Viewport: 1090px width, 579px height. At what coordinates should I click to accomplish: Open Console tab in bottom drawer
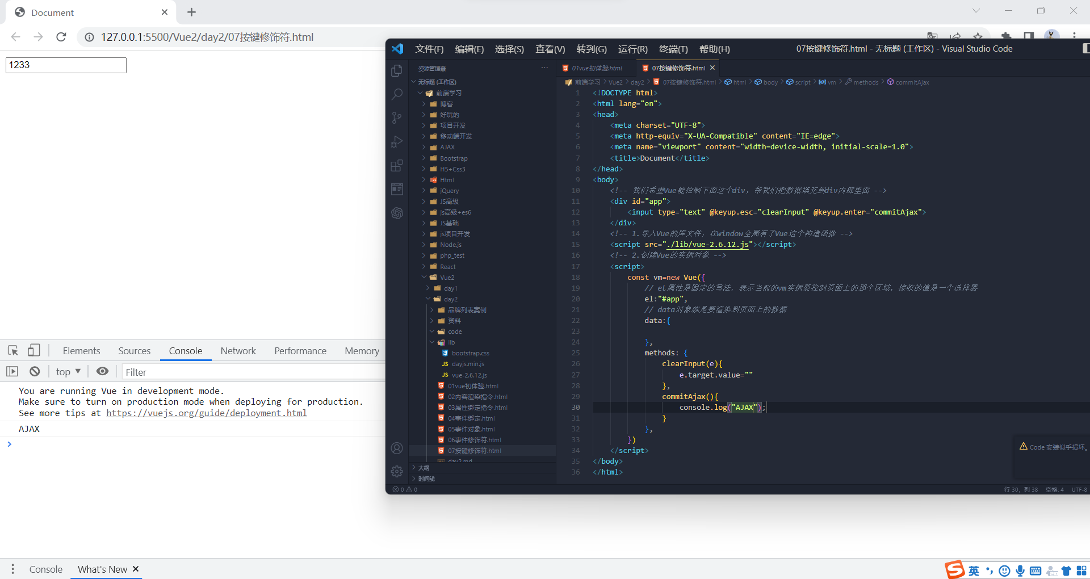(x=45, y=569)
